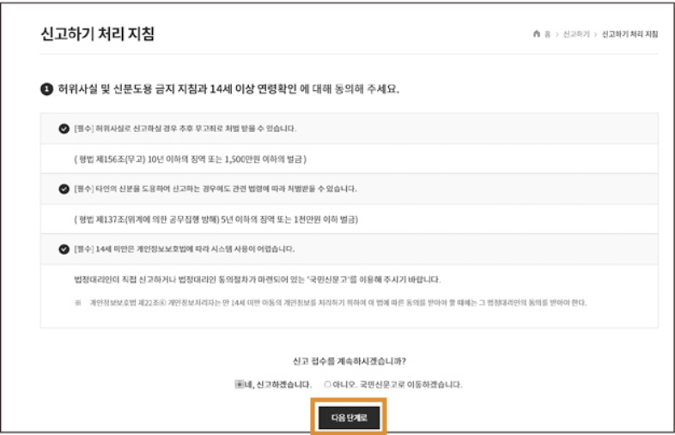Select the 네, 신고하겠습니다 radio option
The width and height of the screenshot is (675, 435).
pyautogui.click(x=240, y=384)
